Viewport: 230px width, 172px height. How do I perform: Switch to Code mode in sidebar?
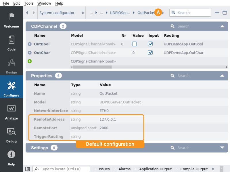click(x=11, y=43)
